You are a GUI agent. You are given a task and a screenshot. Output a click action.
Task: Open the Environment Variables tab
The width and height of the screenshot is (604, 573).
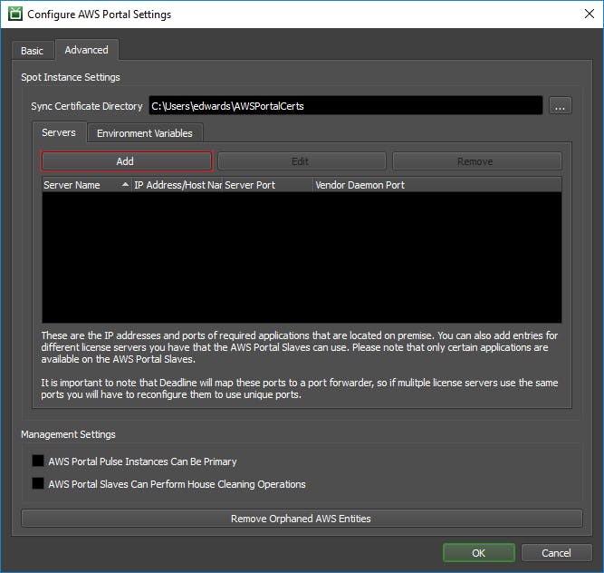(x=145, y=133)
